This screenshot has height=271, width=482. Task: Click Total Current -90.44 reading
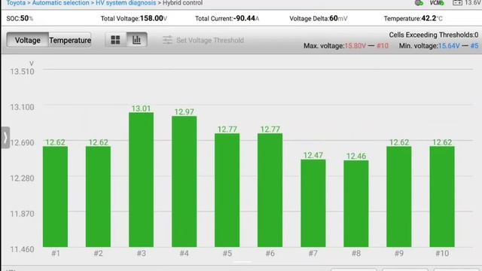227,18
